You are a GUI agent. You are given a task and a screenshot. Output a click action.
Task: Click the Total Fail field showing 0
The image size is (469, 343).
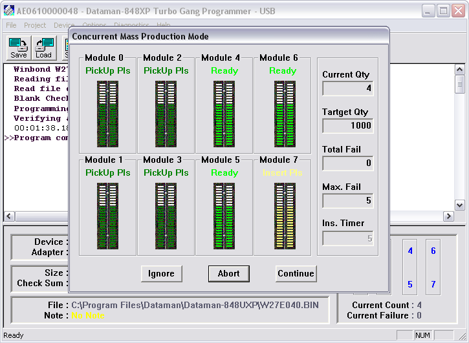[348, 163]
